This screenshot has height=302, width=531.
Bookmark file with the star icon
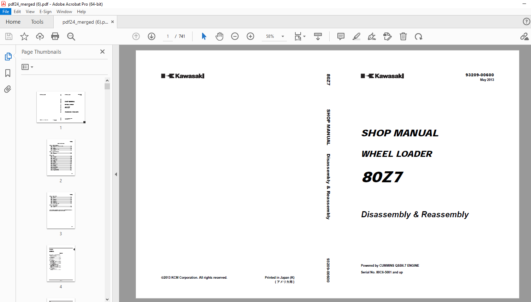tap(24, 36)
